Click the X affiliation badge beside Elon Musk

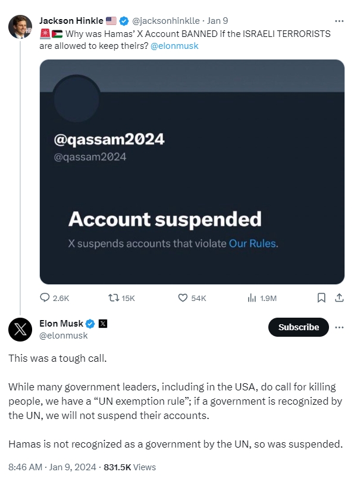pos(103,324)
